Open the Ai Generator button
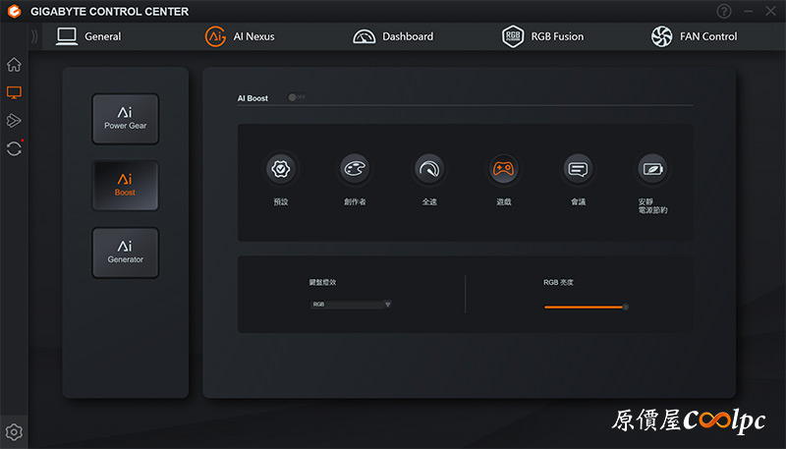 click(x=126, y=253)
